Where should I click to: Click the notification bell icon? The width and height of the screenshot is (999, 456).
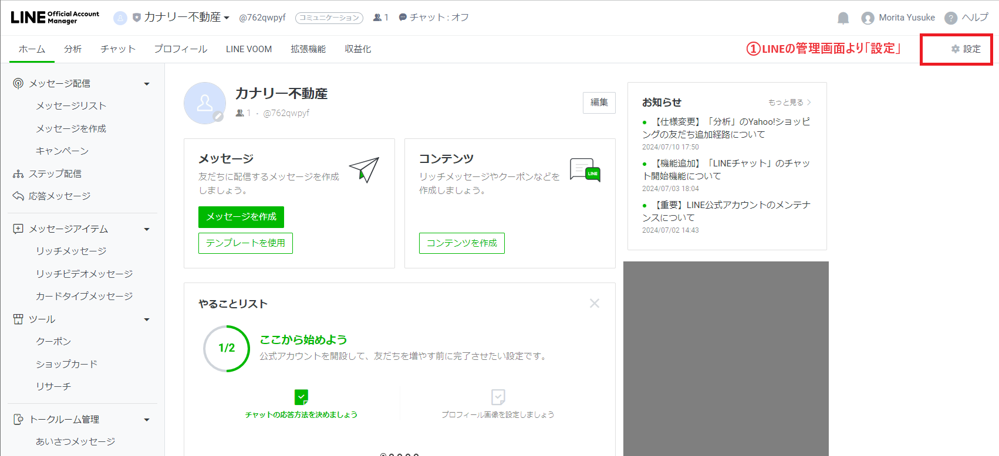point(843,18)
